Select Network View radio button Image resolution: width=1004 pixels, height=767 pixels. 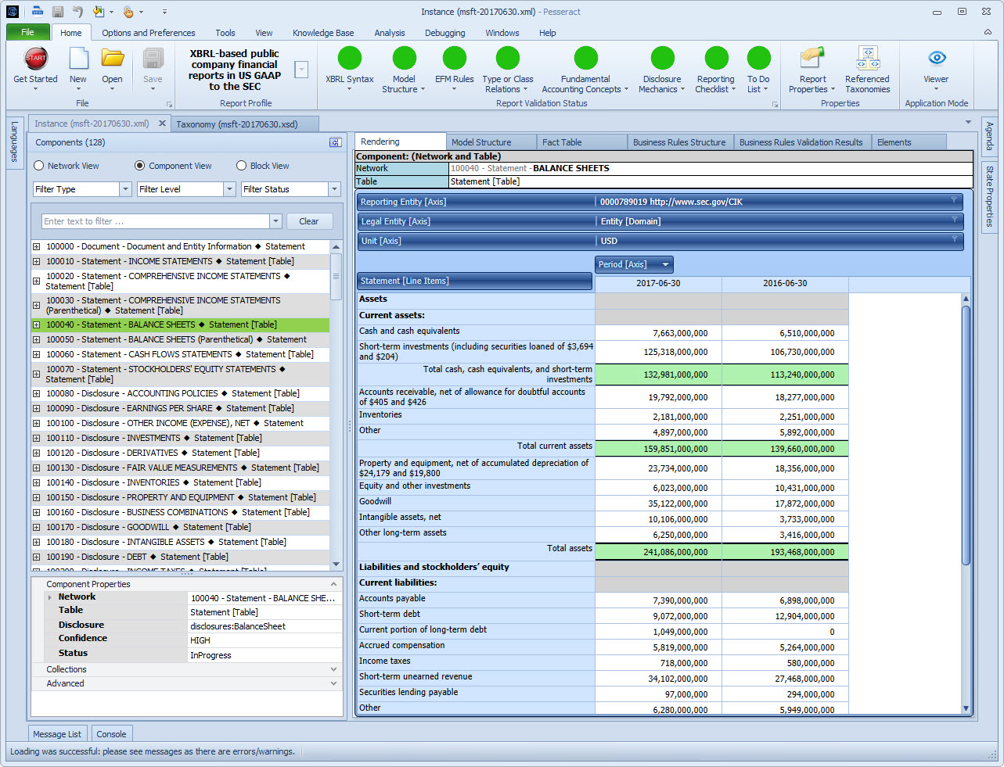(38, 166)
